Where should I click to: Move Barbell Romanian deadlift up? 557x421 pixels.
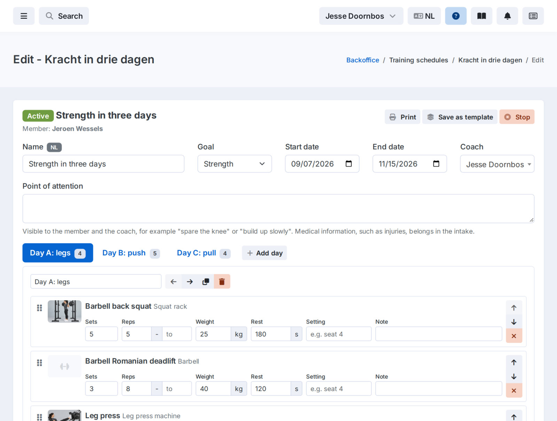pyautogui.click(x=514, y=362)
